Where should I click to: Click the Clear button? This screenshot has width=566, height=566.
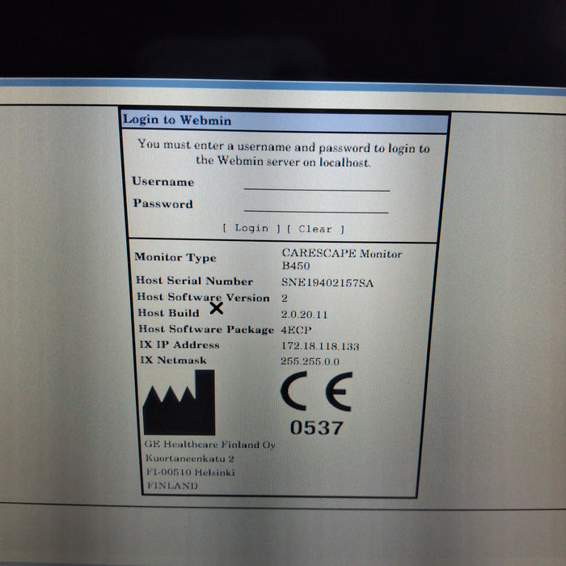(315, 229)
